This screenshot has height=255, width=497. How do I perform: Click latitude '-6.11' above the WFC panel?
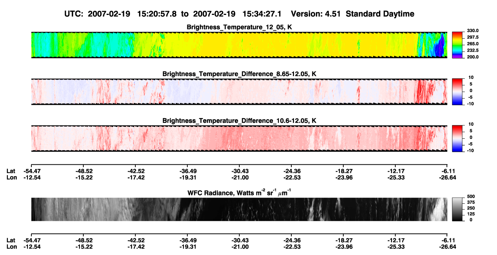coord(448,171)
